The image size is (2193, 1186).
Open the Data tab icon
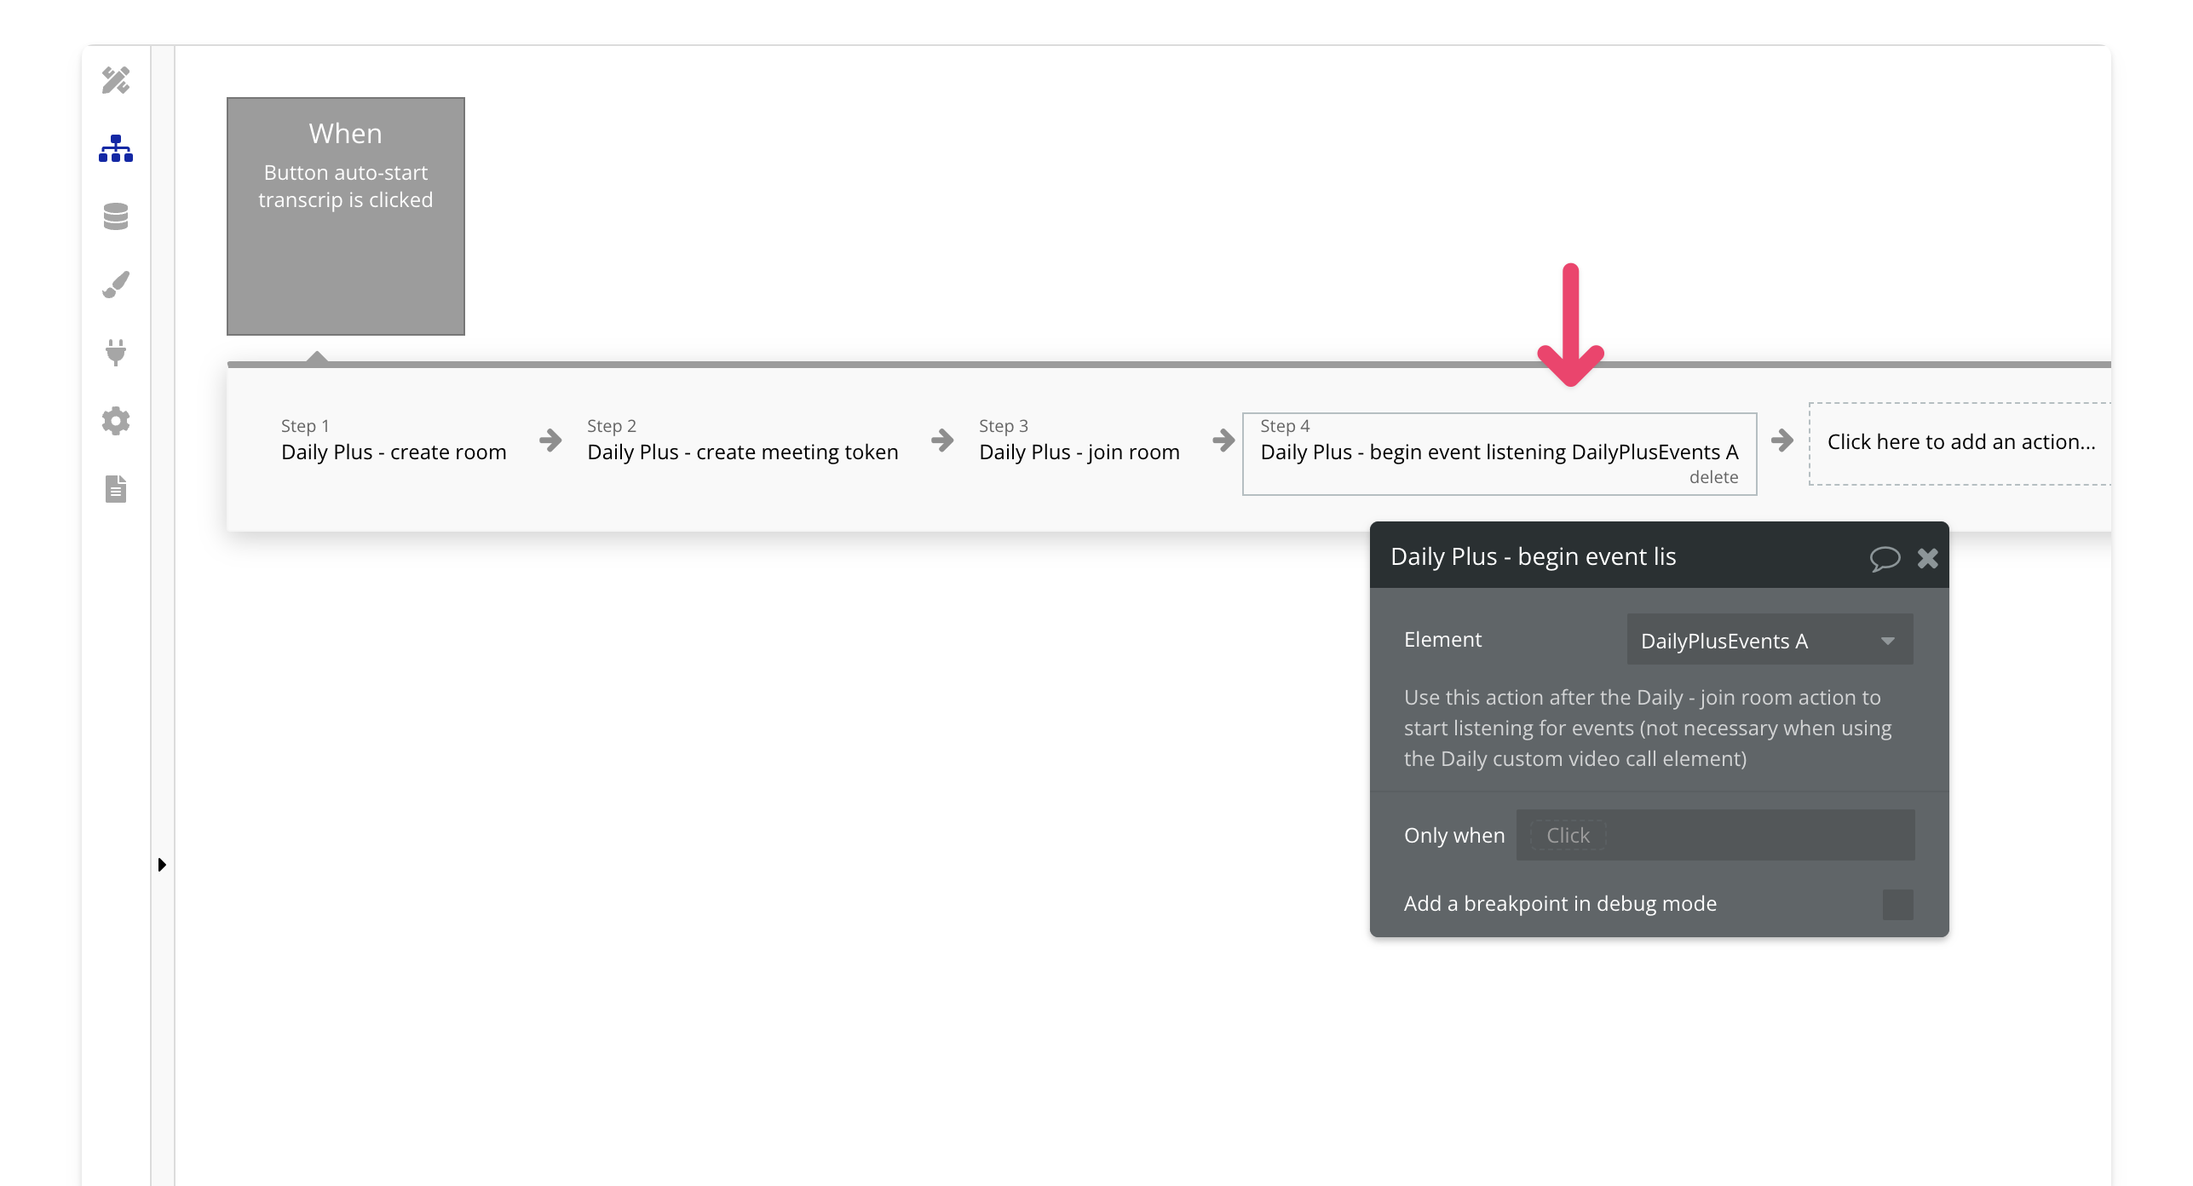[116, 216]
